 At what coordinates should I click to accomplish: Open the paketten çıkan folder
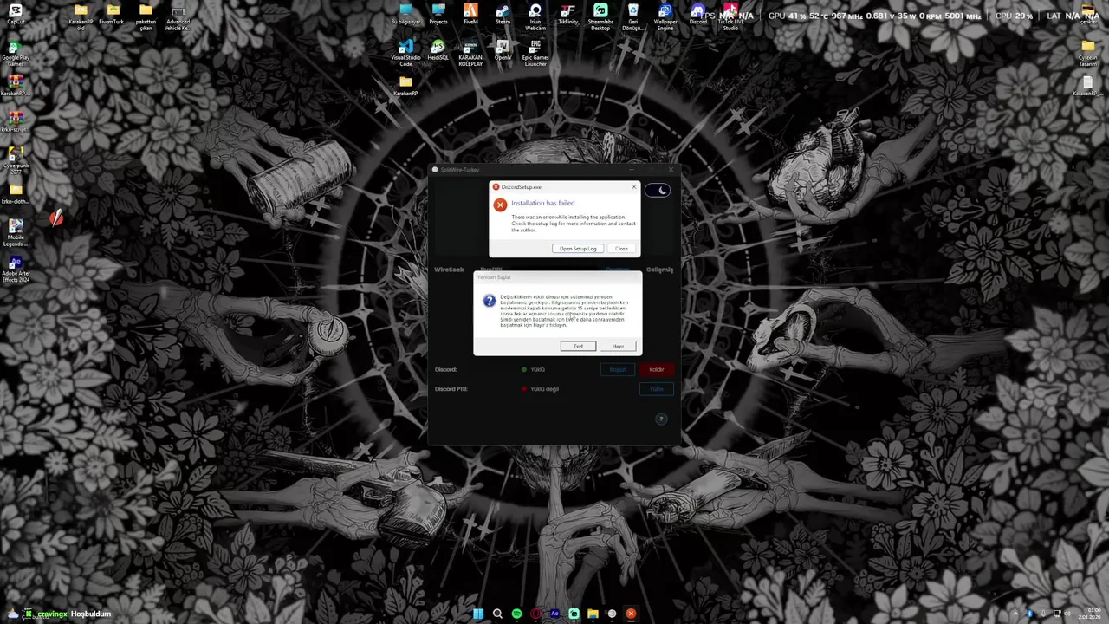click(x=146, y=17)
